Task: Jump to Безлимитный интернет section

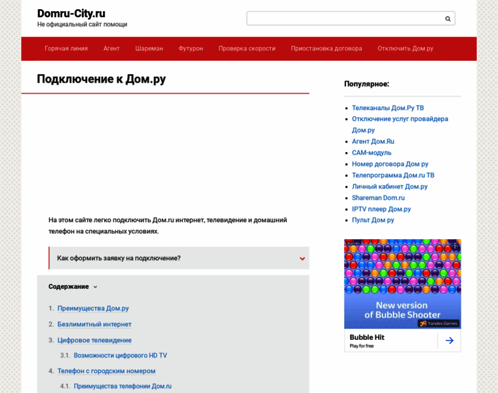Action: (x=94, y=324)
